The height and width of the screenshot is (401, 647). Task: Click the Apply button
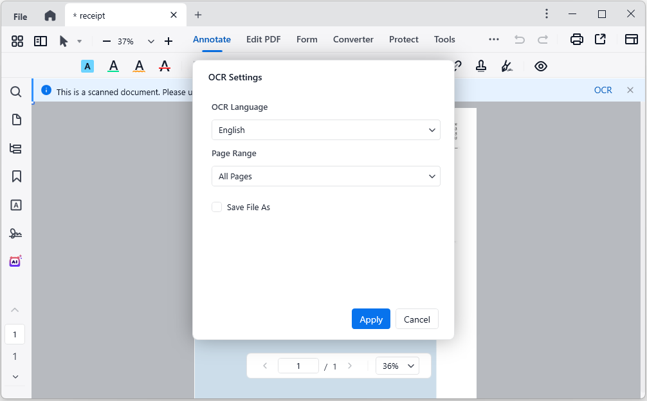[x=371, y=319]
